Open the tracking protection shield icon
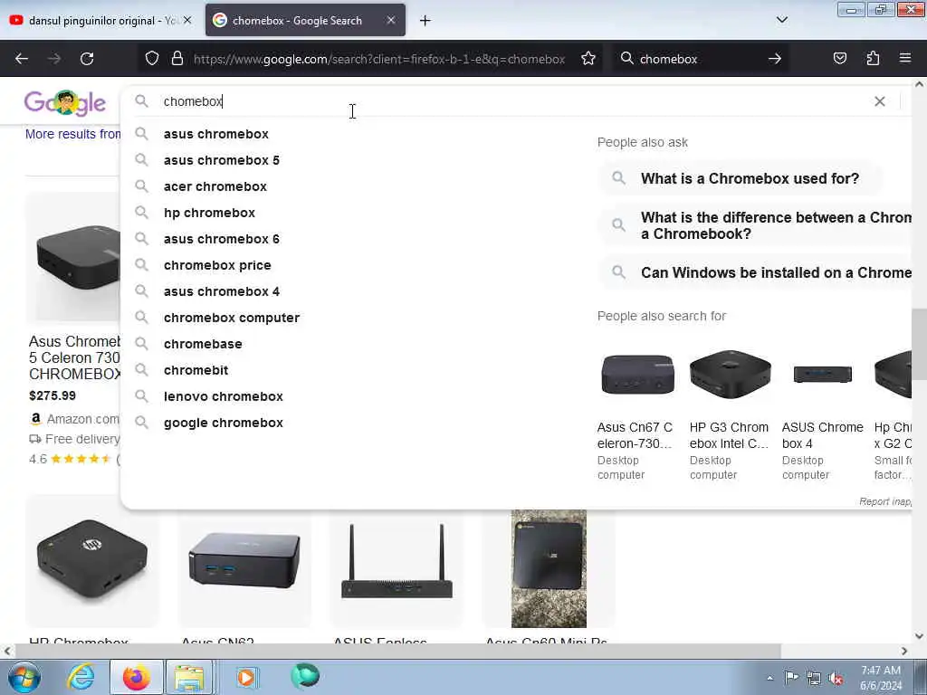 pos(152,59)
